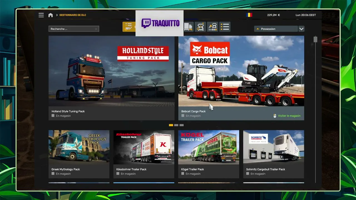The height and width of the screenshot is (200, 356).
Task: Open the Possession sort dropdown
Action: pos(276,29)
